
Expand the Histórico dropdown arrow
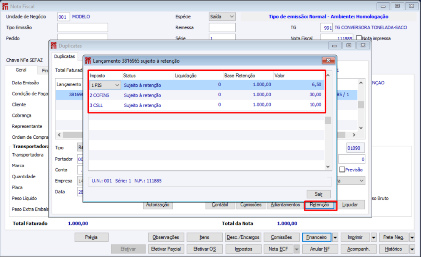(x=412, y=249)
